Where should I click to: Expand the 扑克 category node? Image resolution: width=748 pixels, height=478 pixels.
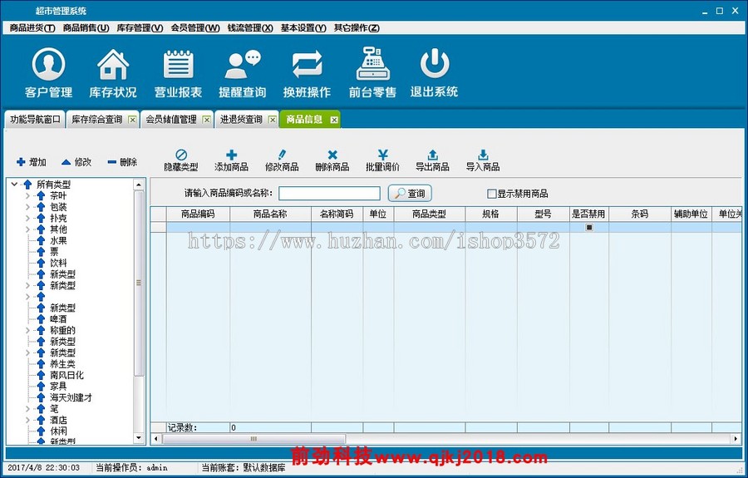(27, 218)
